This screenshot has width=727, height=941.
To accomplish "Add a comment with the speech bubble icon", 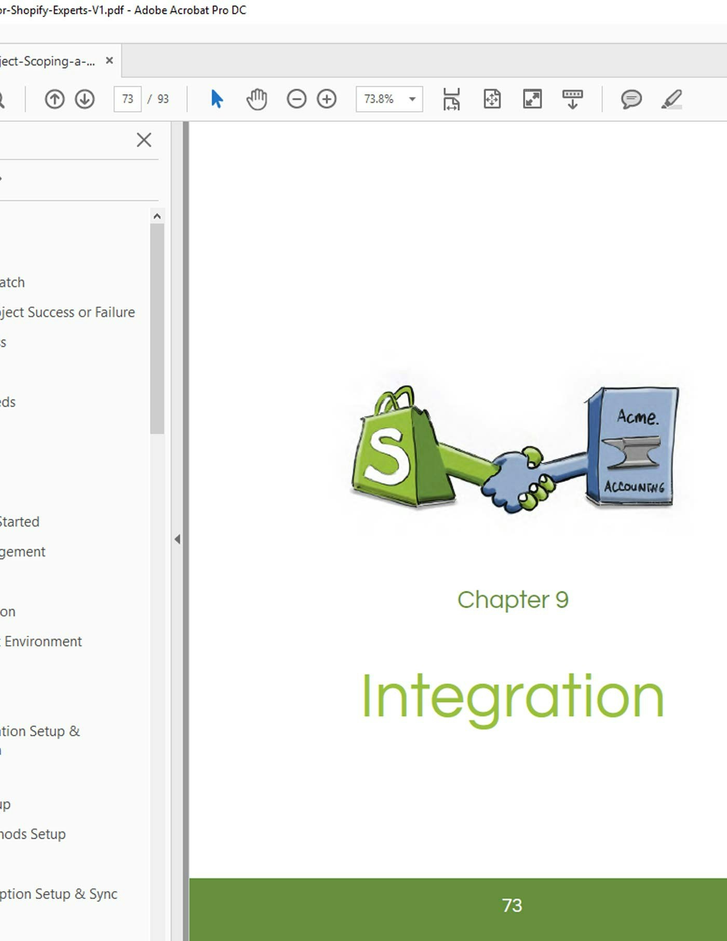I will pos(631,99).
